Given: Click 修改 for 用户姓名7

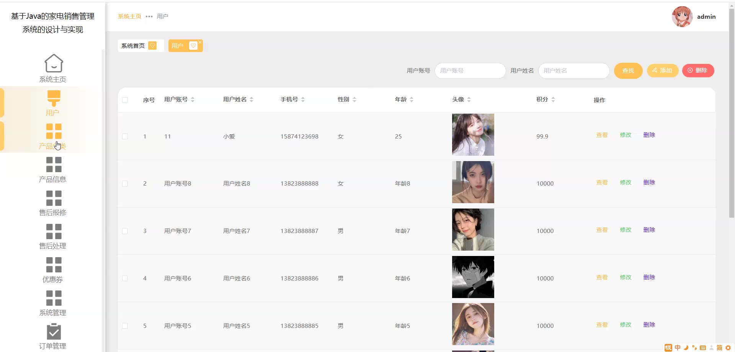Looking at the screenshot, I should point(626,230).
